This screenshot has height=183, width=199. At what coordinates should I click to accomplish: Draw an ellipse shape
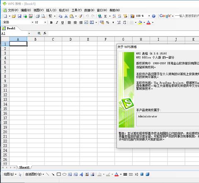(64, 174)
